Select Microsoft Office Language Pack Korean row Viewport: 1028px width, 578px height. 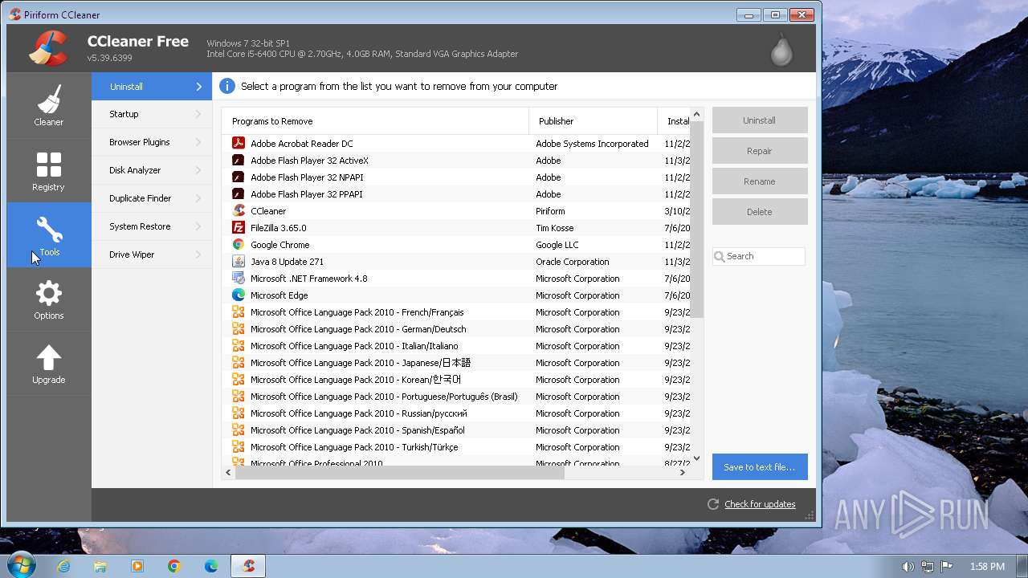455,380
